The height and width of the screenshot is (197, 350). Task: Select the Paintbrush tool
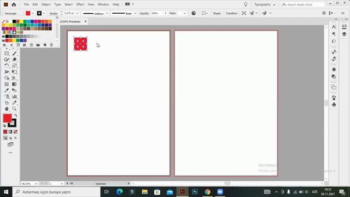tap(15, 54)
